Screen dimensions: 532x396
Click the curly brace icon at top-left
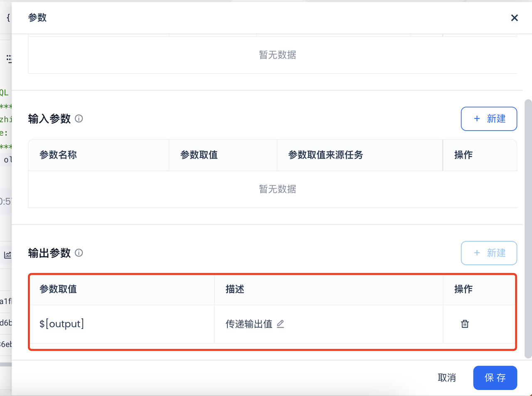pos(7,18)
